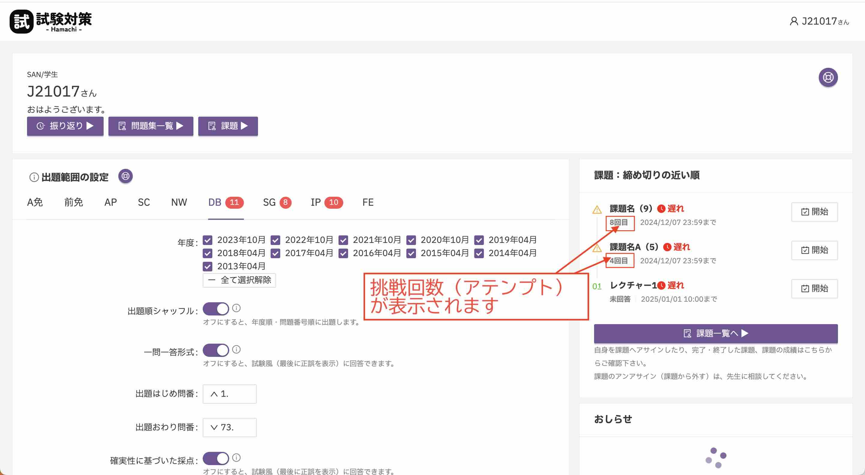This screenshot has width=865, height=475.
Task: Click the info icon next to 確実性に基づいた採点
Action: [x=236, y=458]
